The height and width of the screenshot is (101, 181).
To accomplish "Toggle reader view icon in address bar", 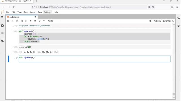I will [149, 7].
